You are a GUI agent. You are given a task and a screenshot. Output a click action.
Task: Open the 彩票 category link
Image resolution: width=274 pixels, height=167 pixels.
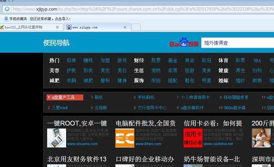point(240,60)
